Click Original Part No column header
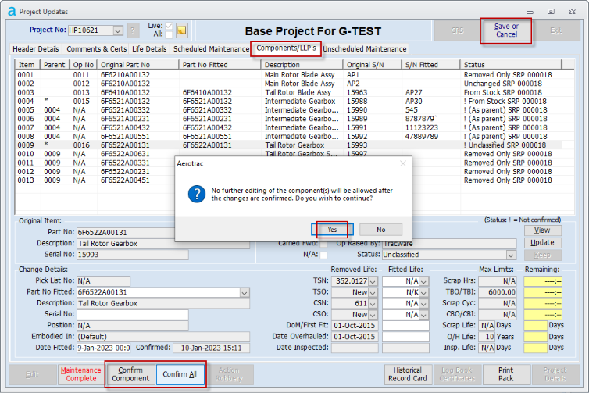The height and width of the screenshot is (393, 589). coord(138,65)
